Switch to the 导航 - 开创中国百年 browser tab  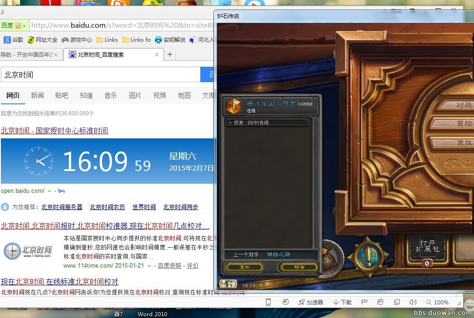coord(31,54)
